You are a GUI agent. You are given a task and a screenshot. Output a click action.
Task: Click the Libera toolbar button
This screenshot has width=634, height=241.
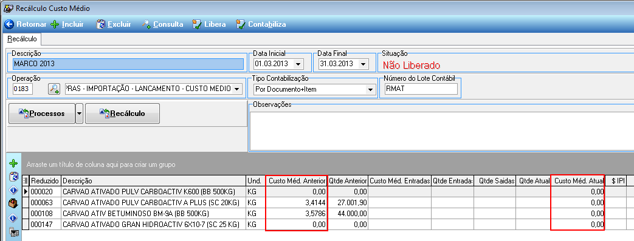point(209,24)
